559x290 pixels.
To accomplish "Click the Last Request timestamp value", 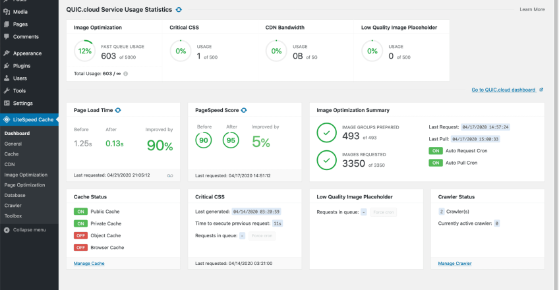I will (485, 127).
